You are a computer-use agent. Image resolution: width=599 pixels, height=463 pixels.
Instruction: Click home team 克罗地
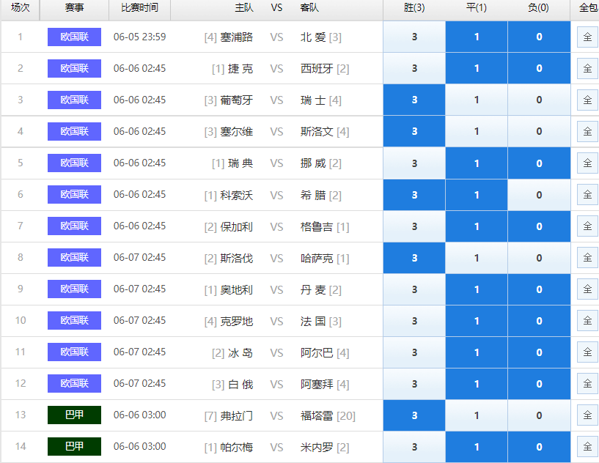coord(237,322)
